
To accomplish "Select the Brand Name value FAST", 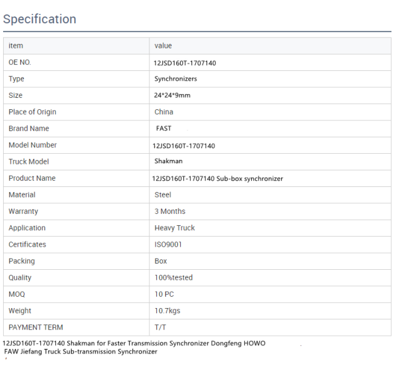I will pyautogui.click(x=164, y=128).
